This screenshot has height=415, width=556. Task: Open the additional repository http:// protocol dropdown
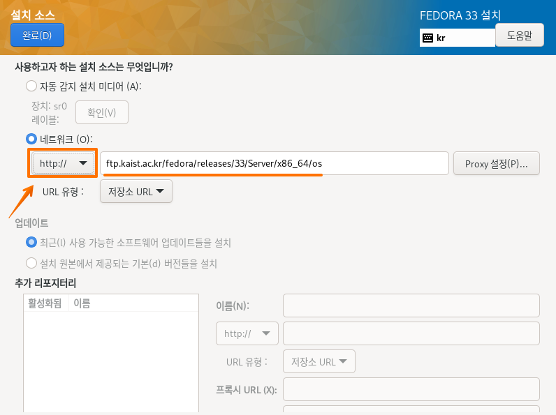tap(247, 333)
